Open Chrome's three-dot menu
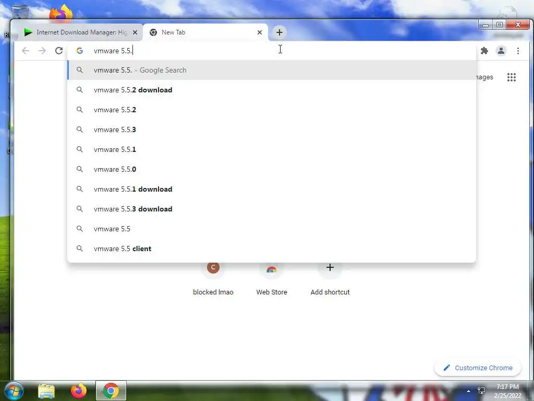 [x=518, y=51]
